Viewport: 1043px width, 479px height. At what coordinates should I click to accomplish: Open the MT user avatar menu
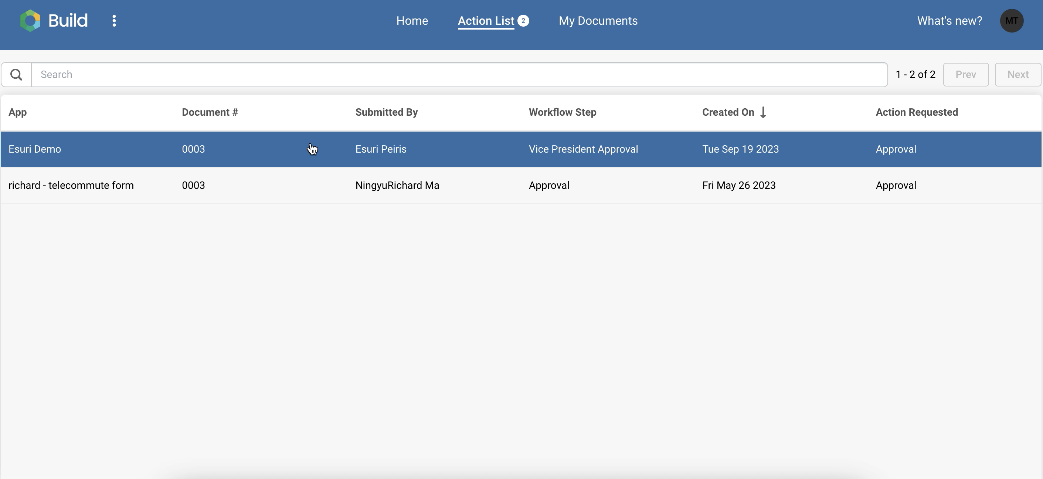(1012, 21)
